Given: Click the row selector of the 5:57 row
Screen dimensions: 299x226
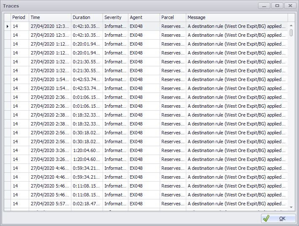Looking at the screenshot, I should (8, 204).
